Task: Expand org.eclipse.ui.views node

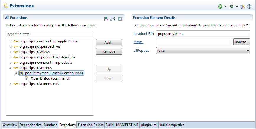Action: [x=10, y=52]
